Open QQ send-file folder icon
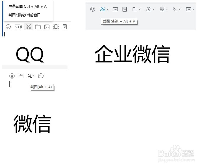The height and width of the screenshot is (167, 206). [38, 27]
